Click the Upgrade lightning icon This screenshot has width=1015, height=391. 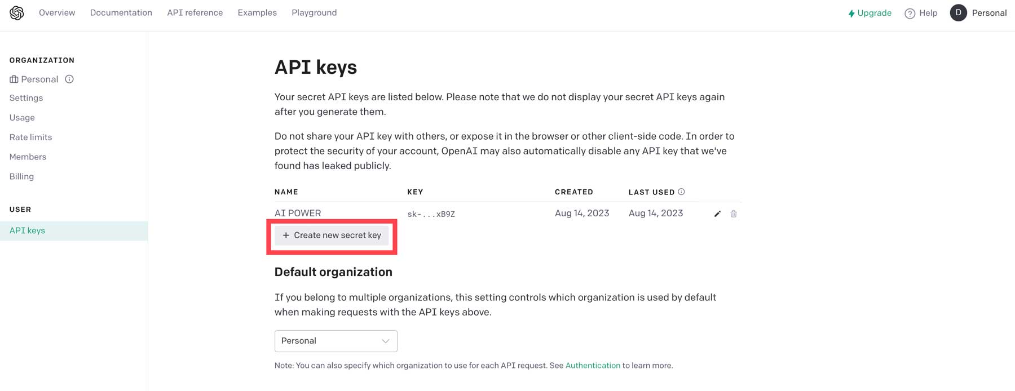pyautogui.click(x=851, y=12)
